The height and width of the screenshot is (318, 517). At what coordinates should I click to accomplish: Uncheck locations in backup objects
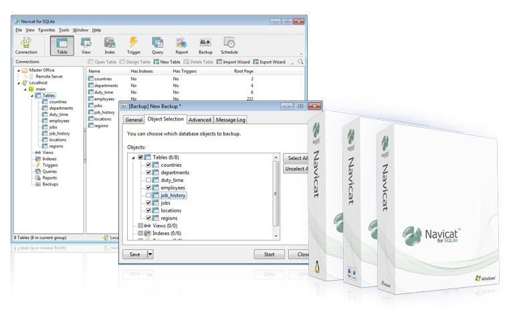coord(148,210)
